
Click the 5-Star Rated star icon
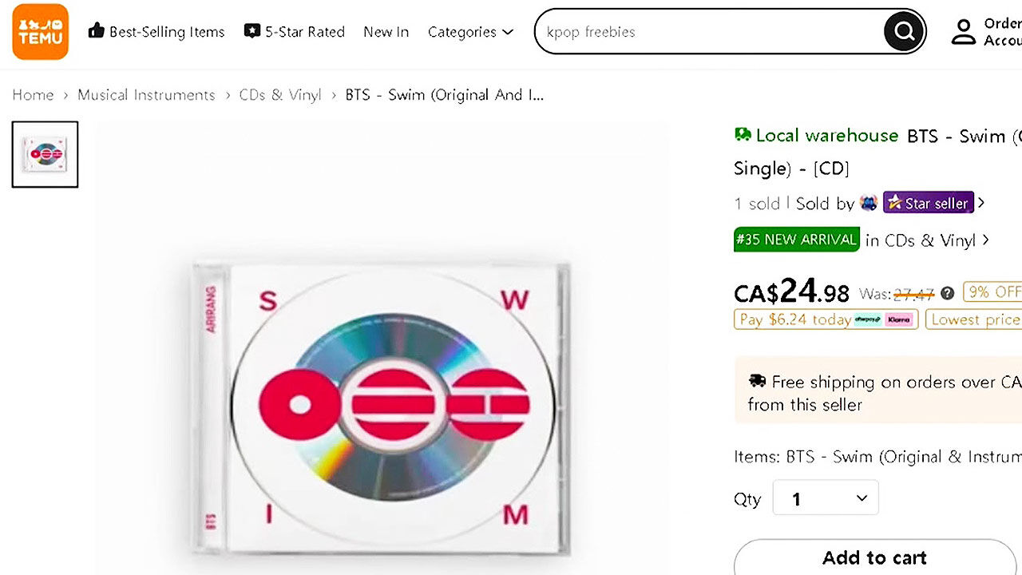(x=252, y=31)
